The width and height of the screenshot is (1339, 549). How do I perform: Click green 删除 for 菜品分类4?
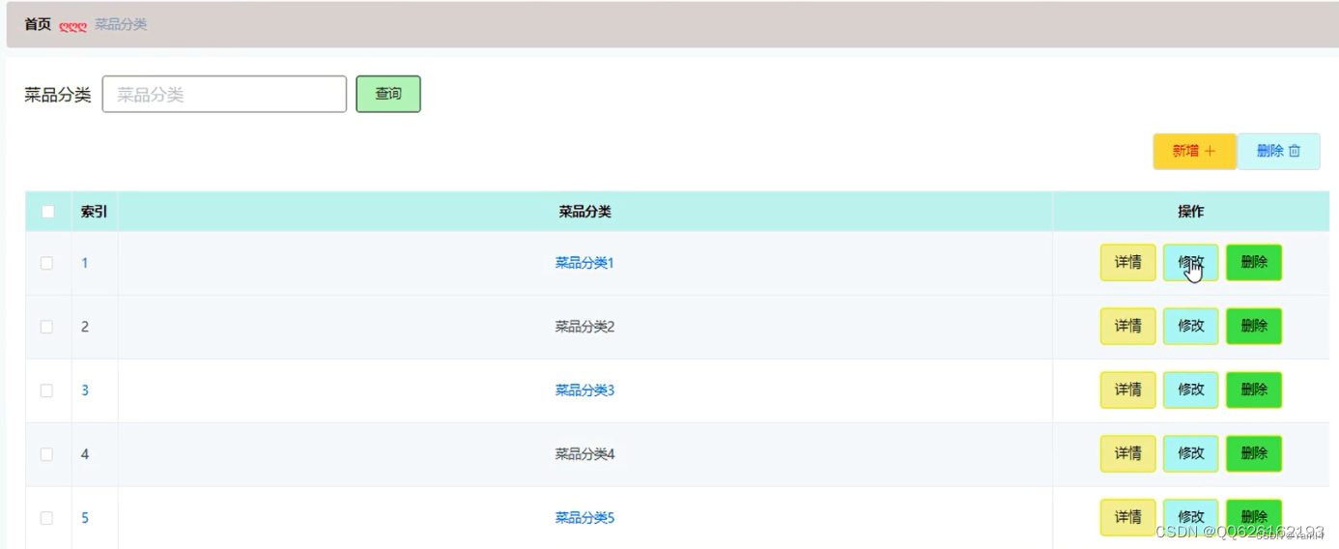(1254, 454)
